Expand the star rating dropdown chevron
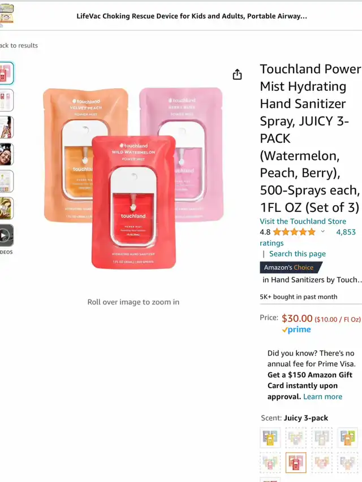The image size is (362, 482). (322, 232)
